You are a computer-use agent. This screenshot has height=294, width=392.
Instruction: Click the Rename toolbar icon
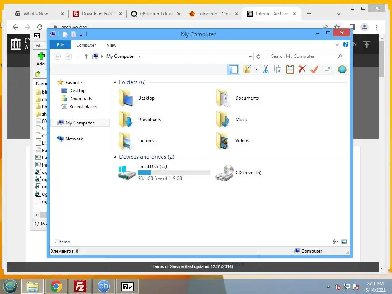pos(327,69)
